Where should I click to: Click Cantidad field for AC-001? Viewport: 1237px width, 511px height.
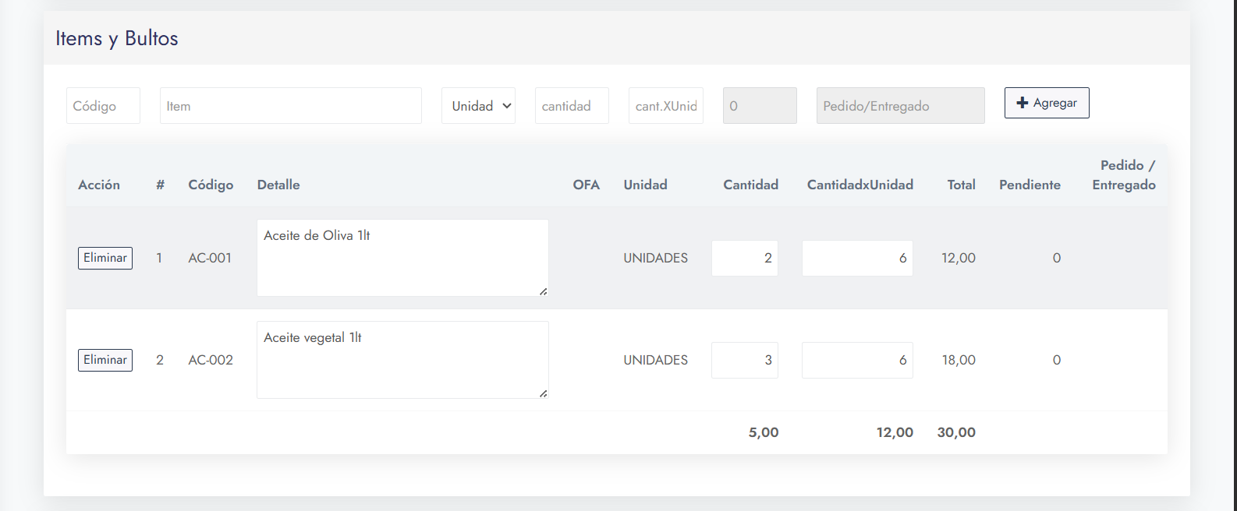point(744,258)
